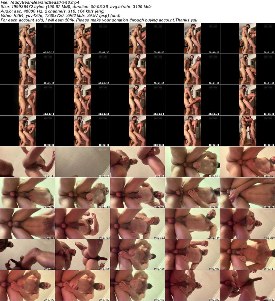
Task: Click the frame stamped 00:02:30
Action: (x=137, y=100)
